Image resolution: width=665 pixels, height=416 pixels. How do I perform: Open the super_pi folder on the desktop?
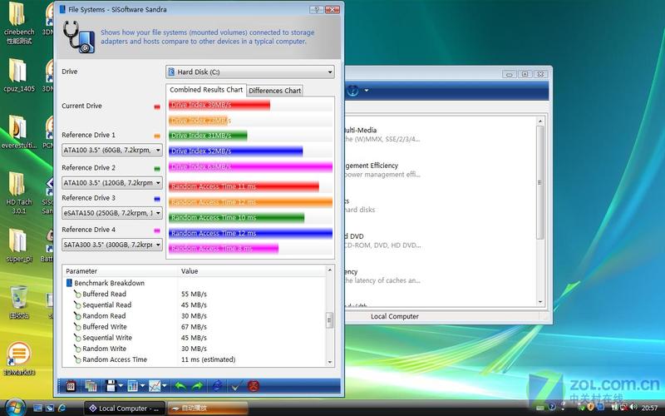click(18, 245)
